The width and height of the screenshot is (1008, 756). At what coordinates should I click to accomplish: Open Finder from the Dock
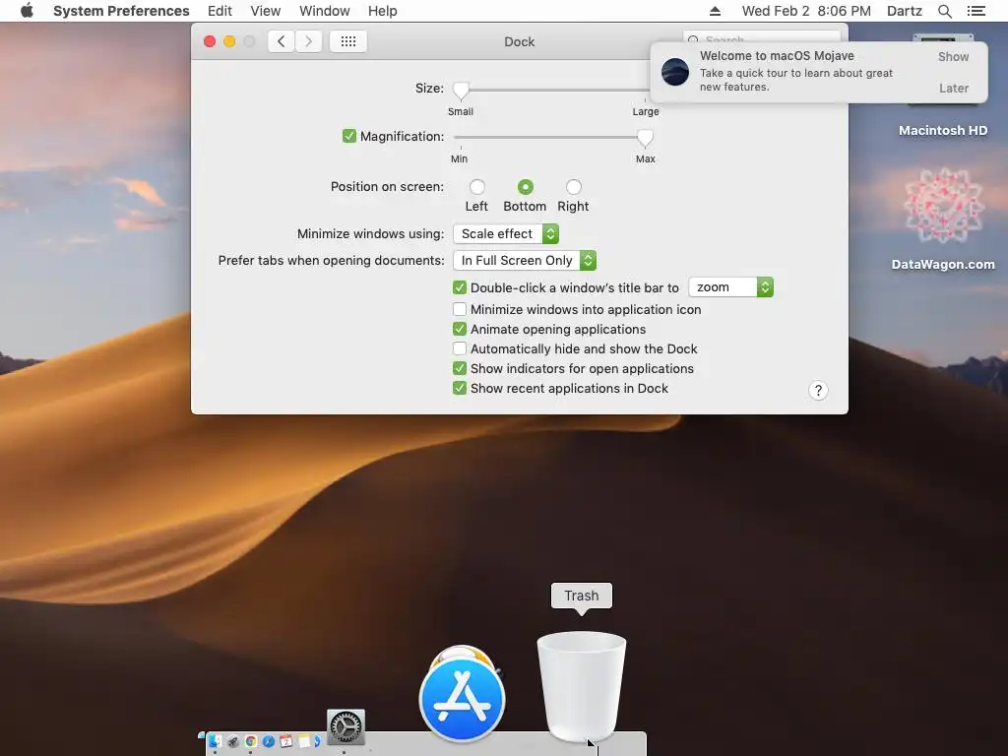coord(215,741)
